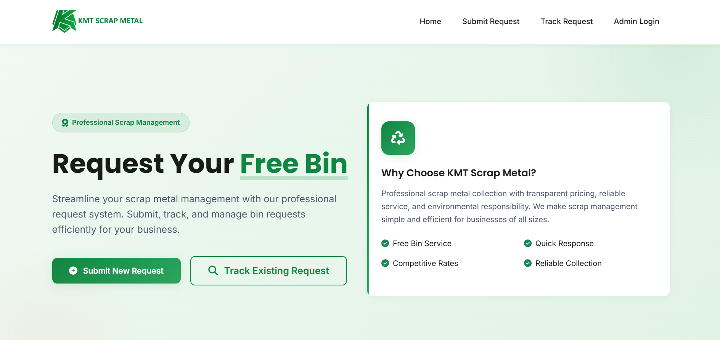Click the plus icon inside Submit New Request
The image size is (720, 340).
tap(73, 271)
